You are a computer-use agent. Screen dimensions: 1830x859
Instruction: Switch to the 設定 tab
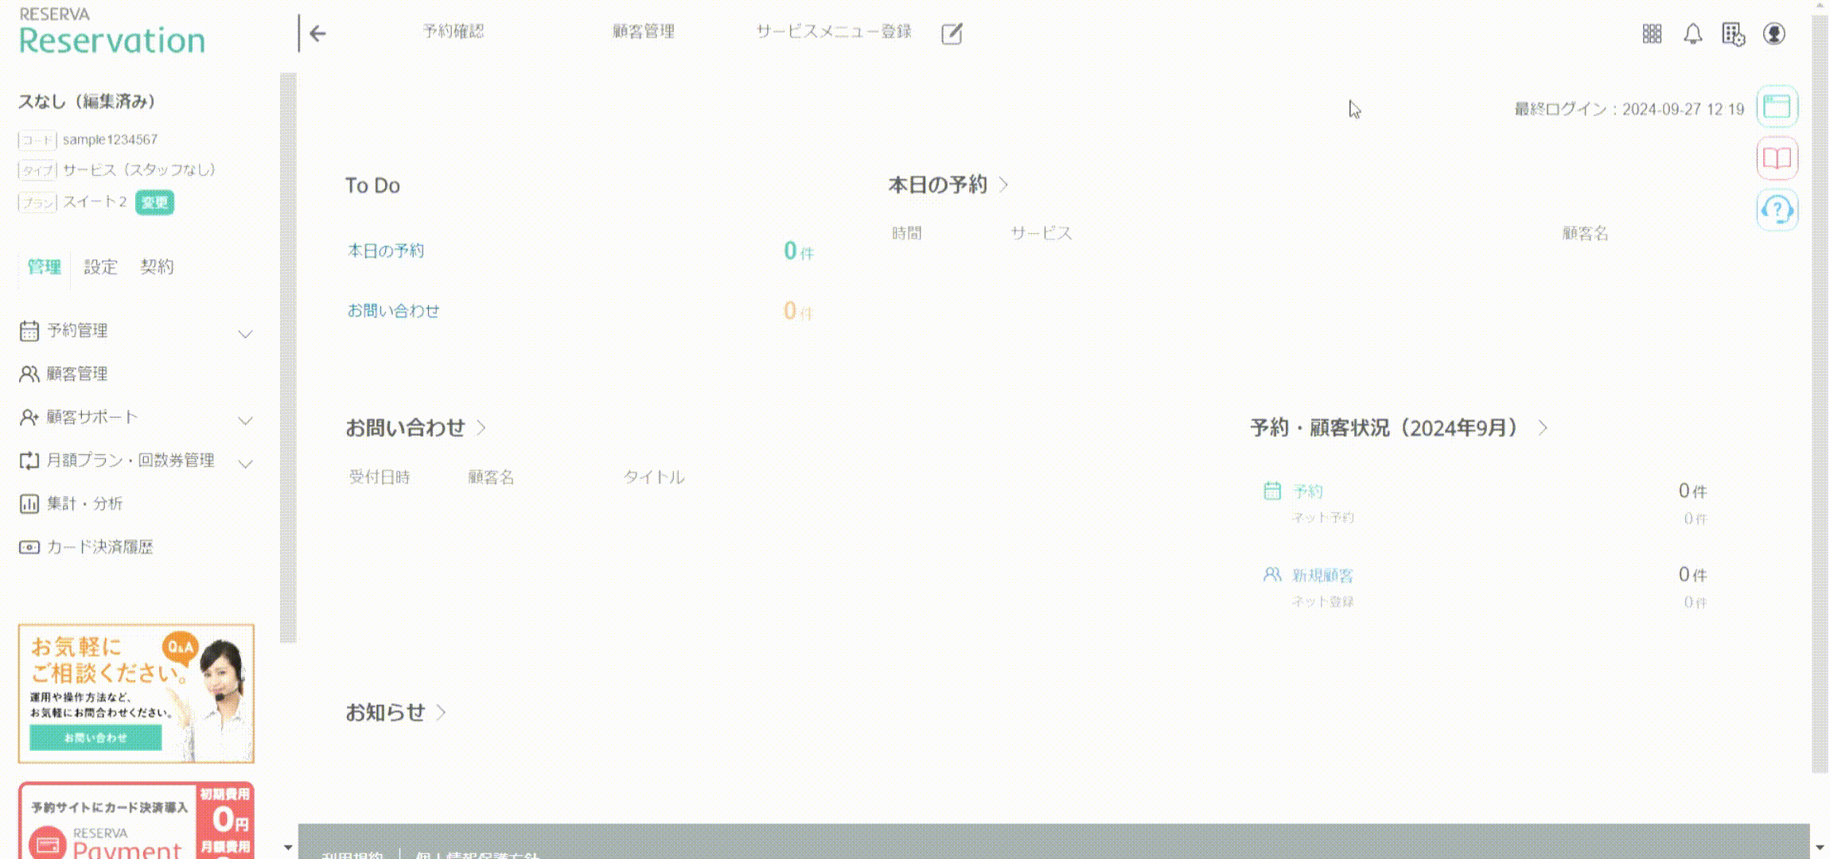[x=100, y=267]
